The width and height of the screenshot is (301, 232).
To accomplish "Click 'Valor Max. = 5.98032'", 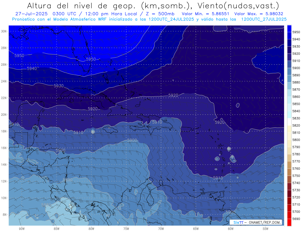I will coord(259,14).
